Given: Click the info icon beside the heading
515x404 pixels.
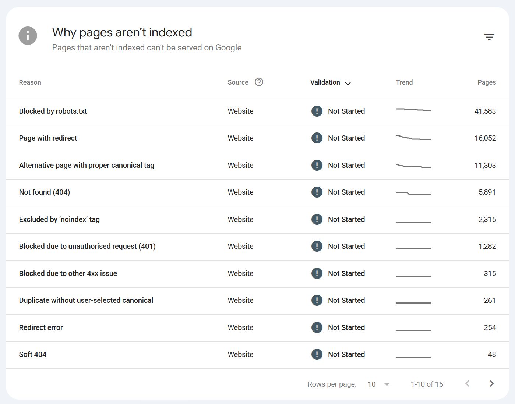Looking at the screenshot, I should coord(28,36).
